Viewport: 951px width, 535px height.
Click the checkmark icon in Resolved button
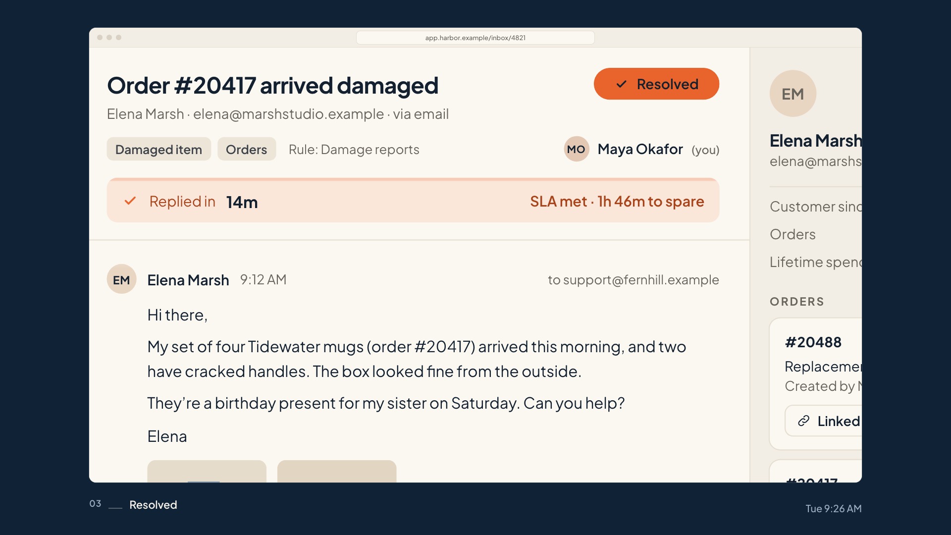[621, 84]
